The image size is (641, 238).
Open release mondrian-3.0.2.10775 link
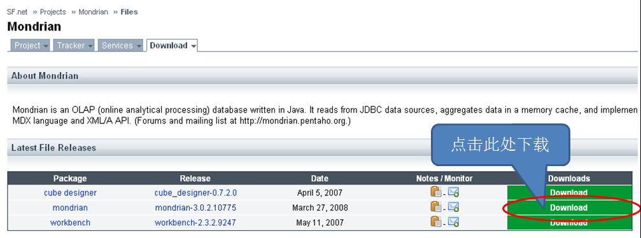coord(195,207)
